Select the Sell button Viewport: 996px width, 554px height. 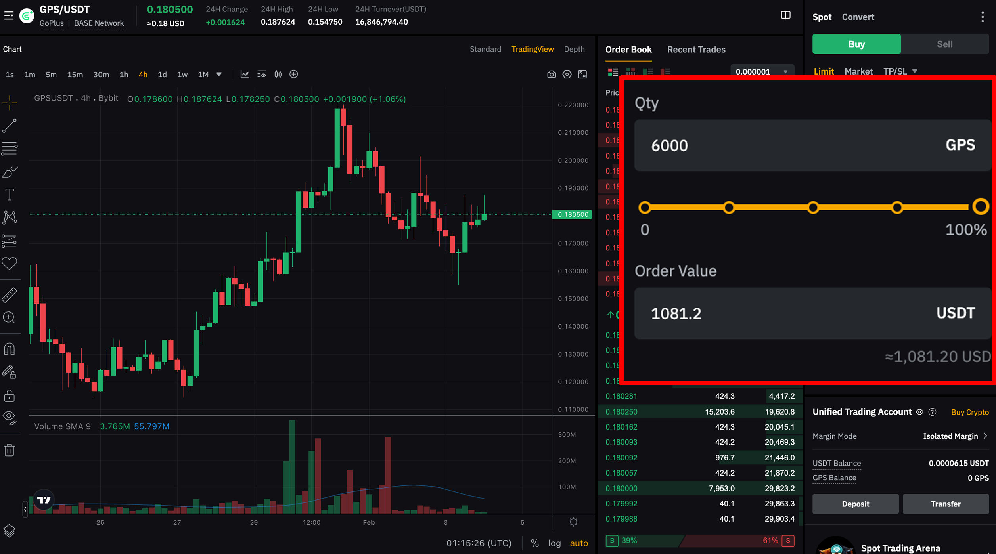pyautogui.click(x=944, y=44)
